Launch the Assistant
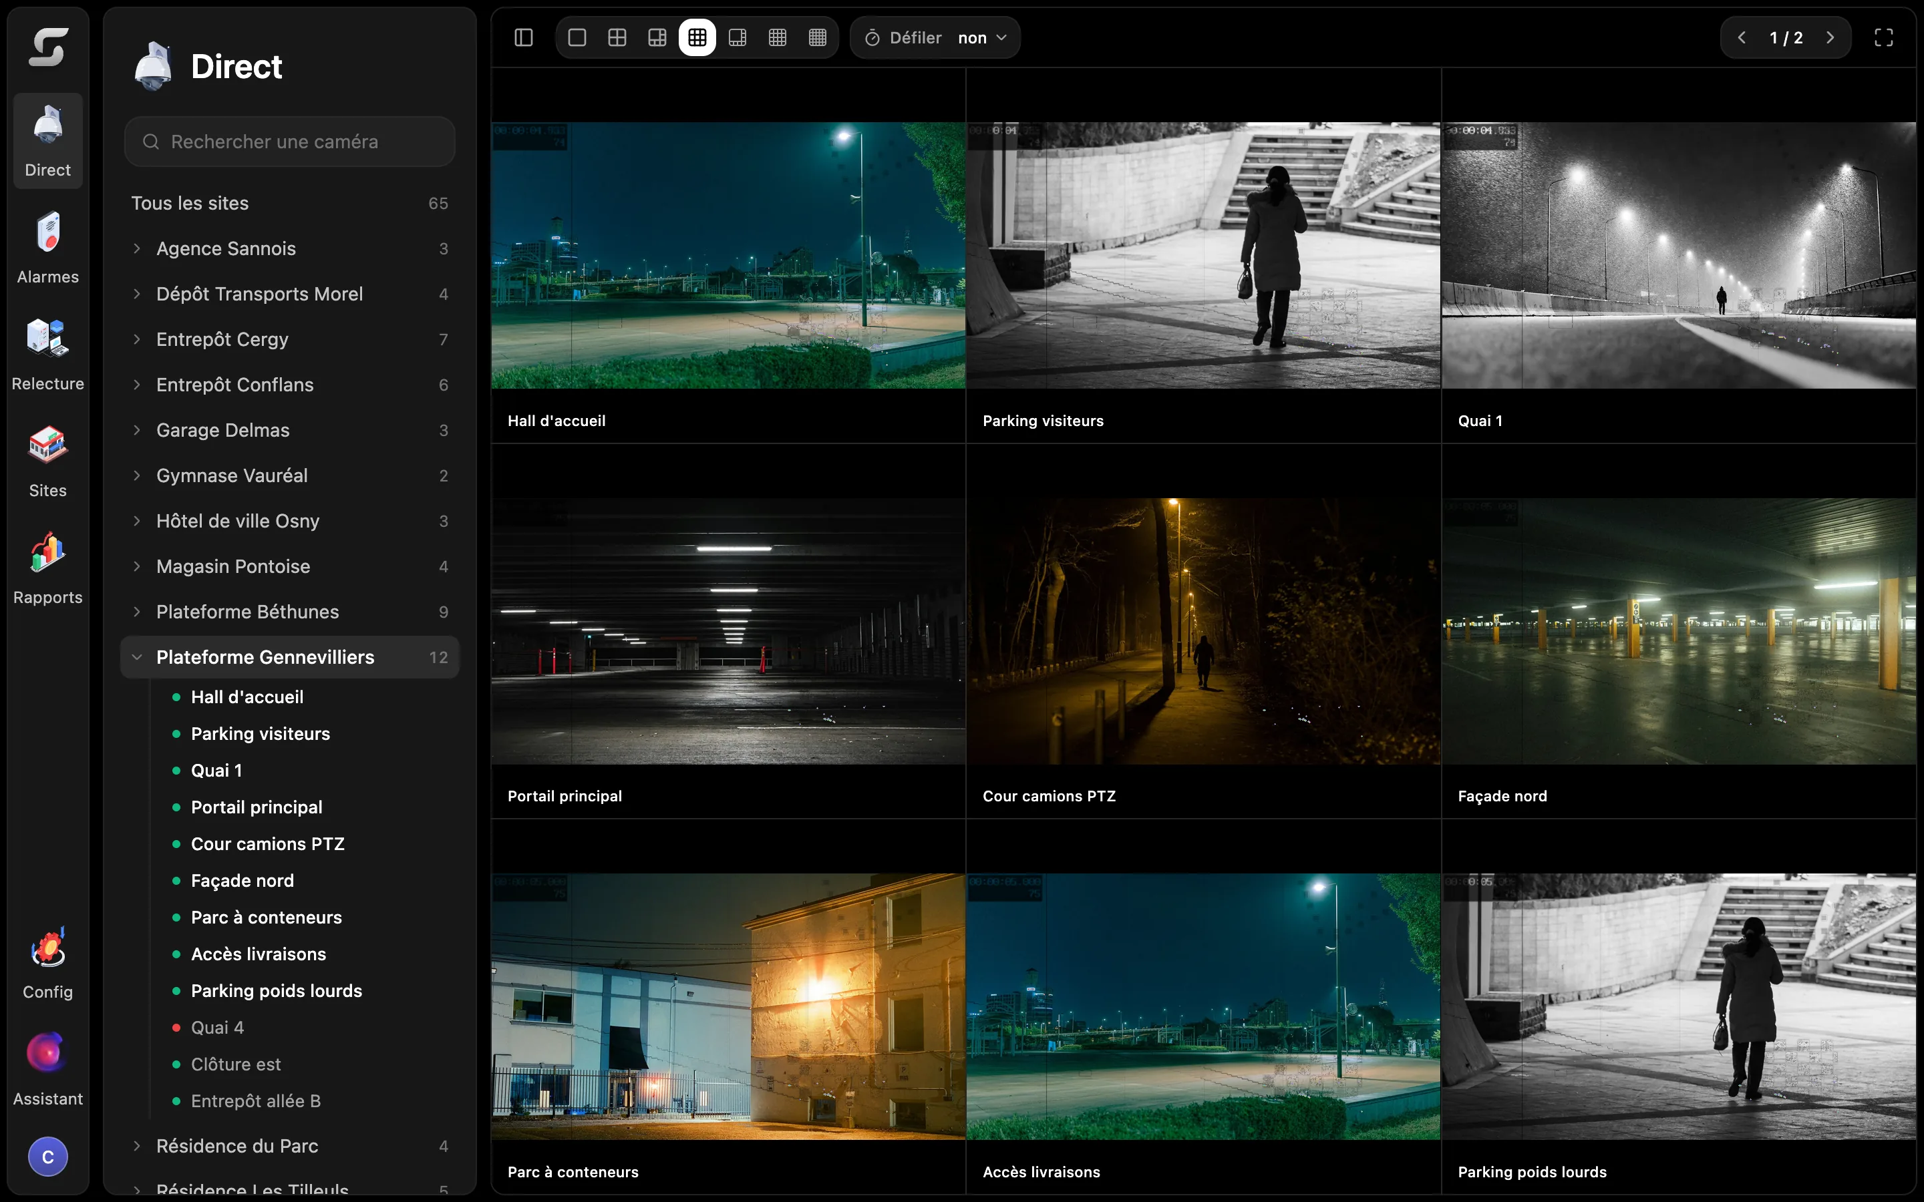The image size is (1924, 1202). [x=47, y=1069]
